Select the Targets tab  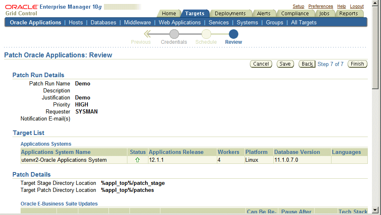[x=195, y=13]
